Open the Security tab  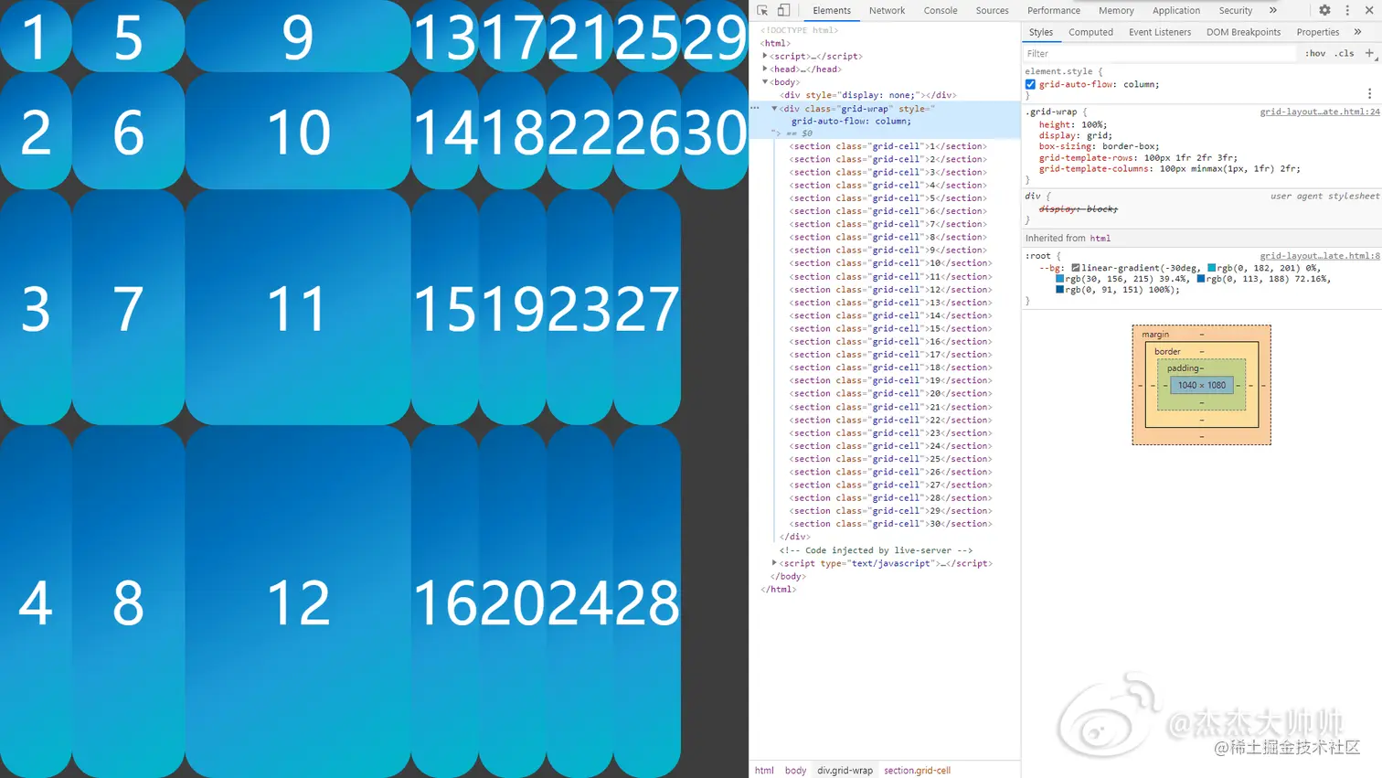tap(1236, 10)
